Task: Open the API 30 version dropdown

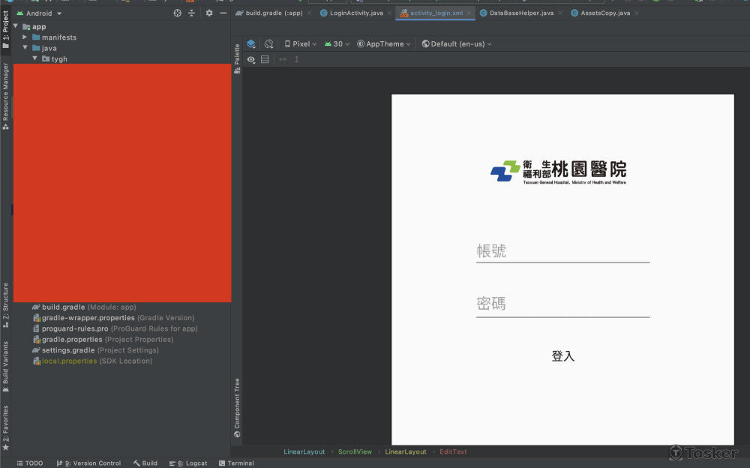Action: coord(335,43)
